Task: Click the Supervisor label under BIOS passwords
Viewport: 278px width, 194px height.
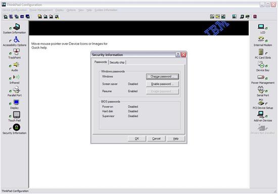Action: pyautogui.click(x=108, y=116)
